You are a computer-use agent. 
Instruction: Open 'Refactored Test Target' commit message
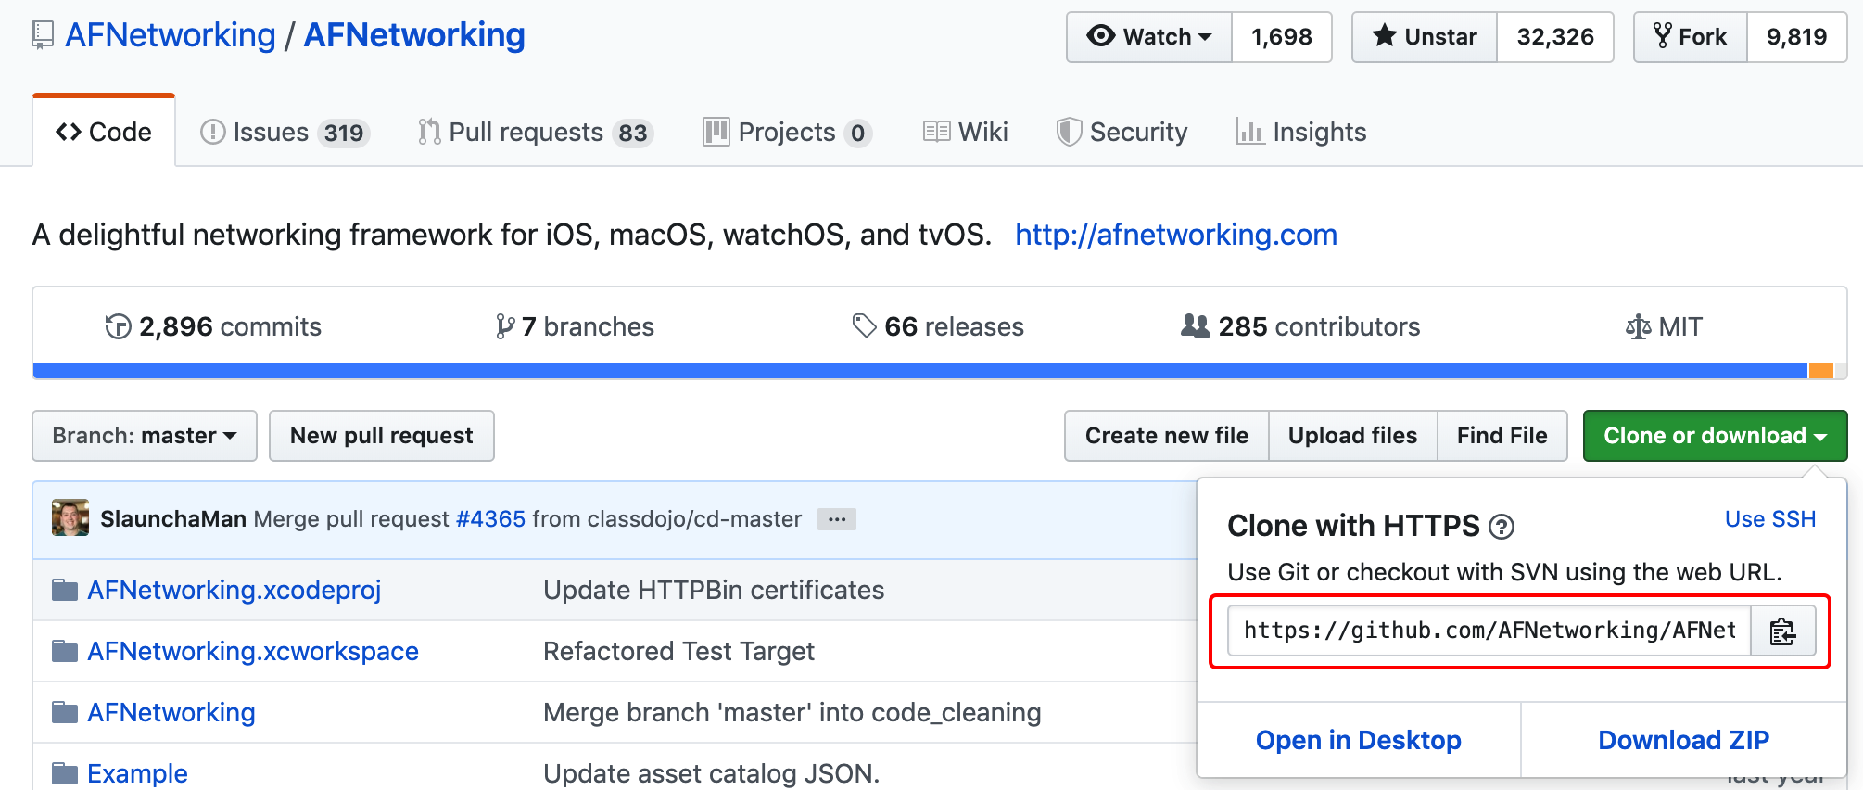(678, 651)
